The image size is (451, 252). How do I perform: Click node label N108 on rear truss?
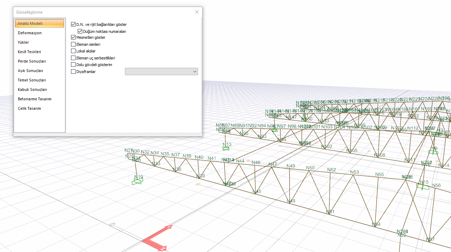[x=380, y=155]
